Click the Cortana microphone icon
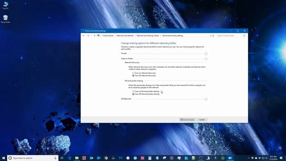286x161 pixels. pyautogui.click(x=55, y=158)
